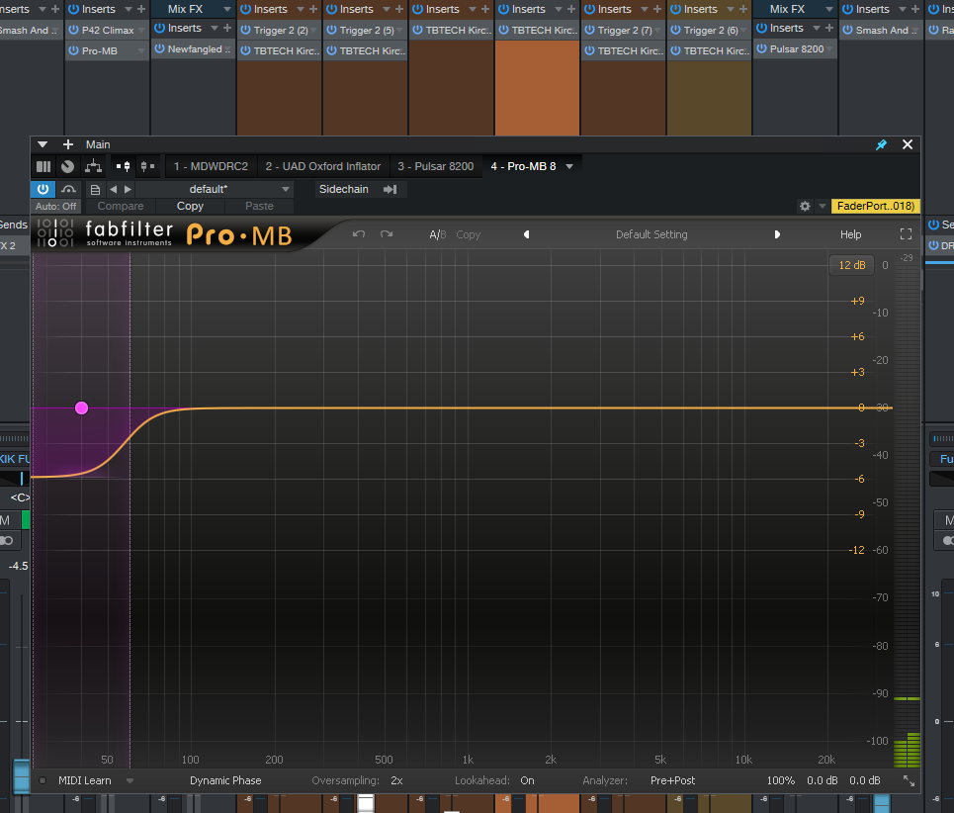Select the 4 - Pro-MB 8 tab
The image size is (954, 813).
click(523, 166)
